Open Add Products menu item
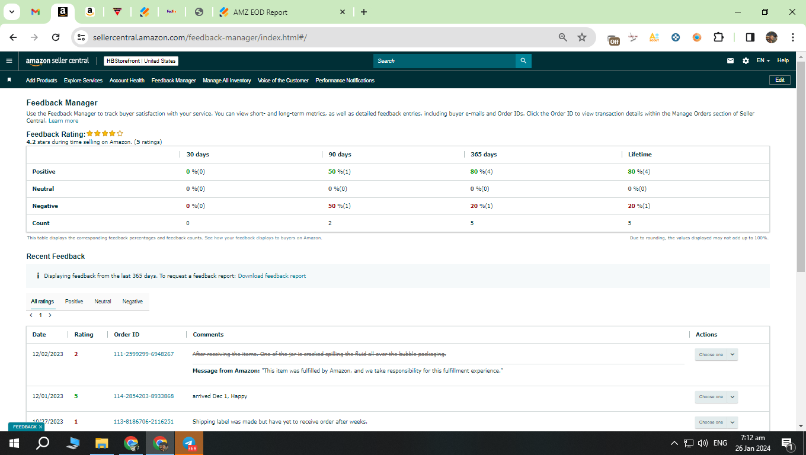 coord(41,81)
